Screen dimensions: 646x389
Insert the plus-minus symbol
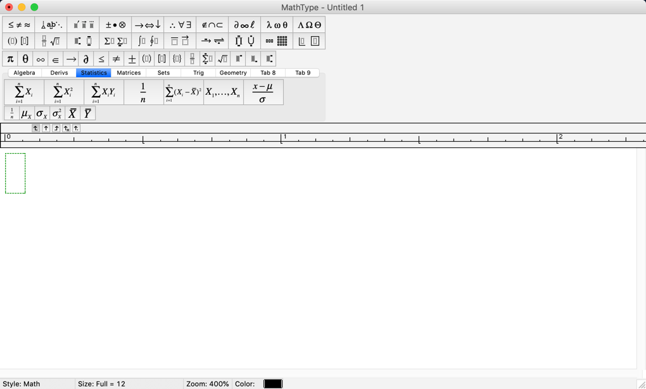131,58
